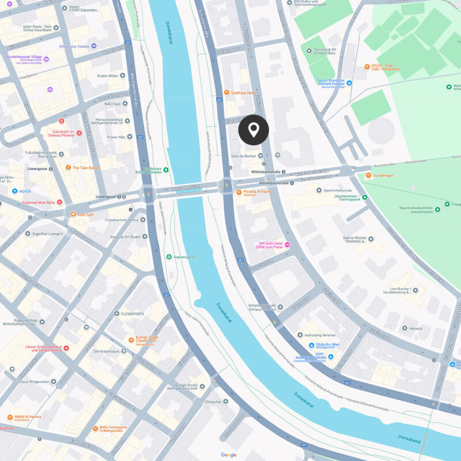
Task: Click the Sophiengarten green park icon
Action: tap(169, 257)
